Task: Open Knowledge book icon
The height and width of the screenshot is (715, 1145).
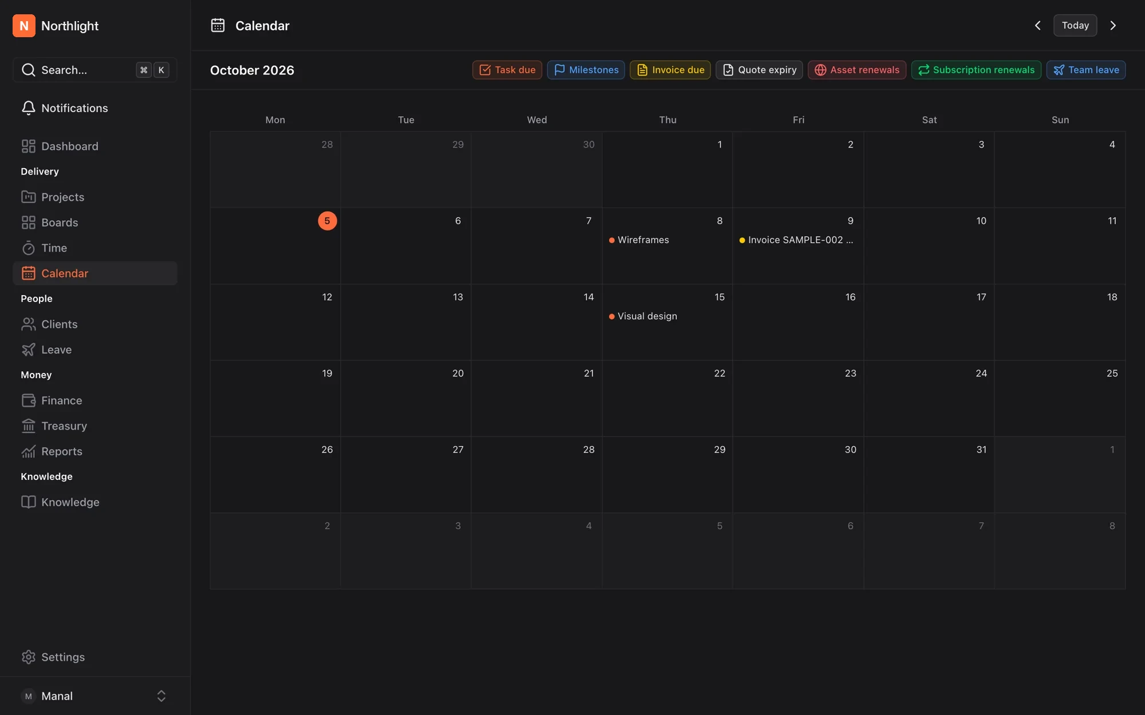Action: click(x=29, y=502)
